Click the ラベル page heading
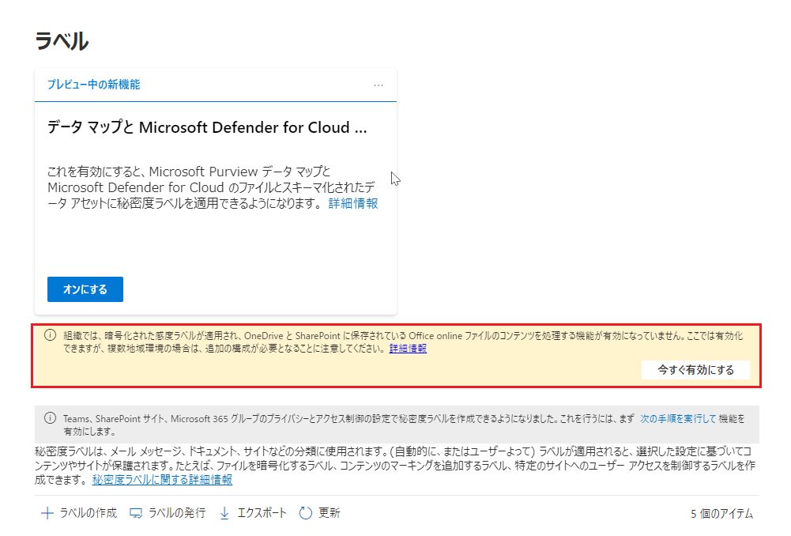Screen dimensions: 791x536 click(62, 41)
